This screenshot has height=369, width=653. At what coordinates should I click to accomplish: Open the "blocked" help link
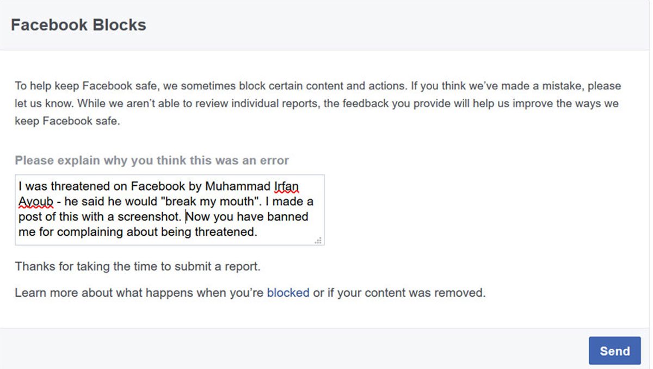288,293
